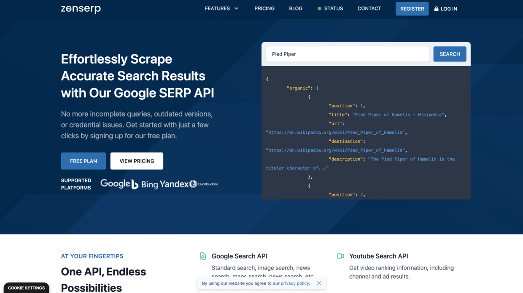This screenshot has height=293, width=523.
Task: Click the VIEW PRICING button
Action: click(137, 161)
